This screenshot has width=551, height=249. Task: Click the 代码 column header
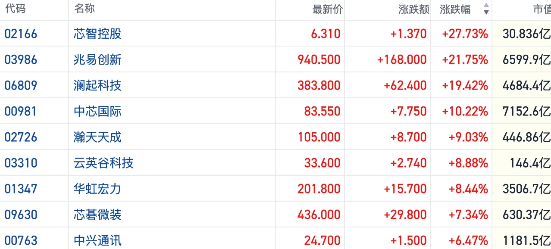pos(16,9)
